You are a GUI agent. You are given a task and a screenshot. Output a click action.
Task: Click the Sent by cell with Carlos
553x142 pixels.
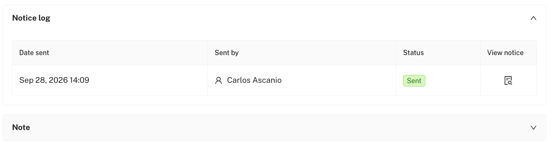(x=302, y=81)
